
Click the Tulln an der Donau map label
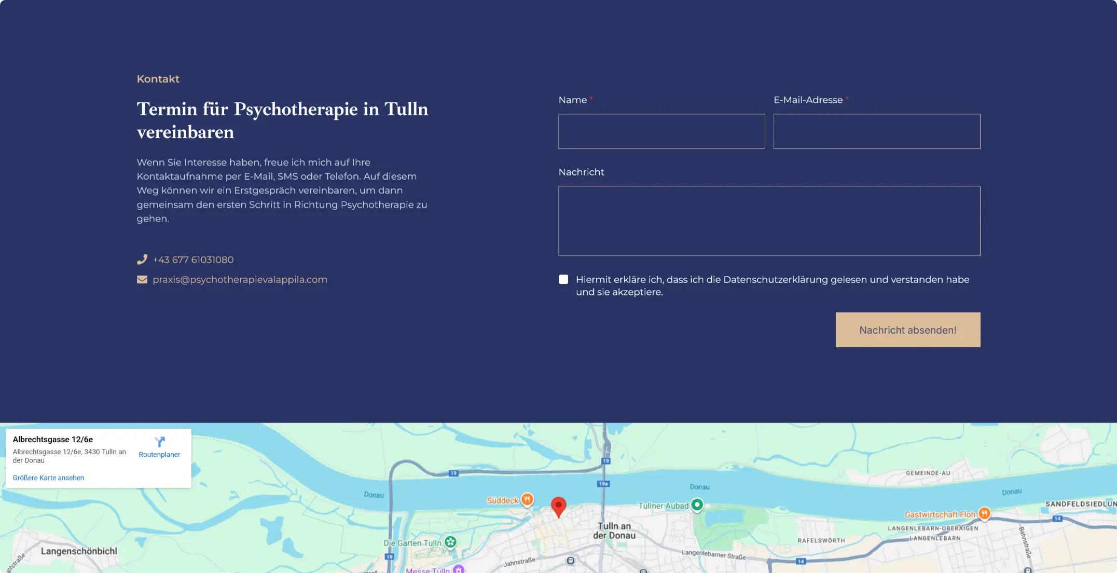(x=614, y=530)
